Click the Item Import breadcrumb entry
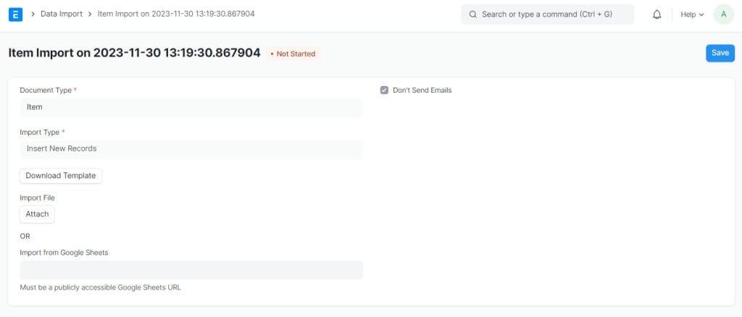This screenshot has width=742, height=317. pos(176,14)
